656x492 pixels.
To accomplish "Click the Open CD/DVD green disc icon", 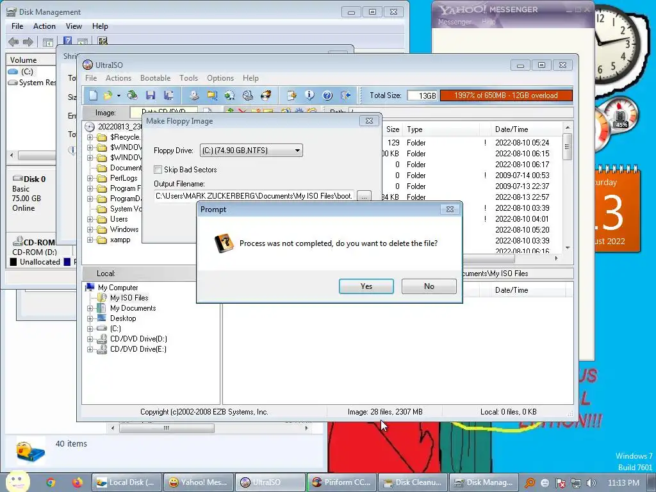I will tap(132, 95).
